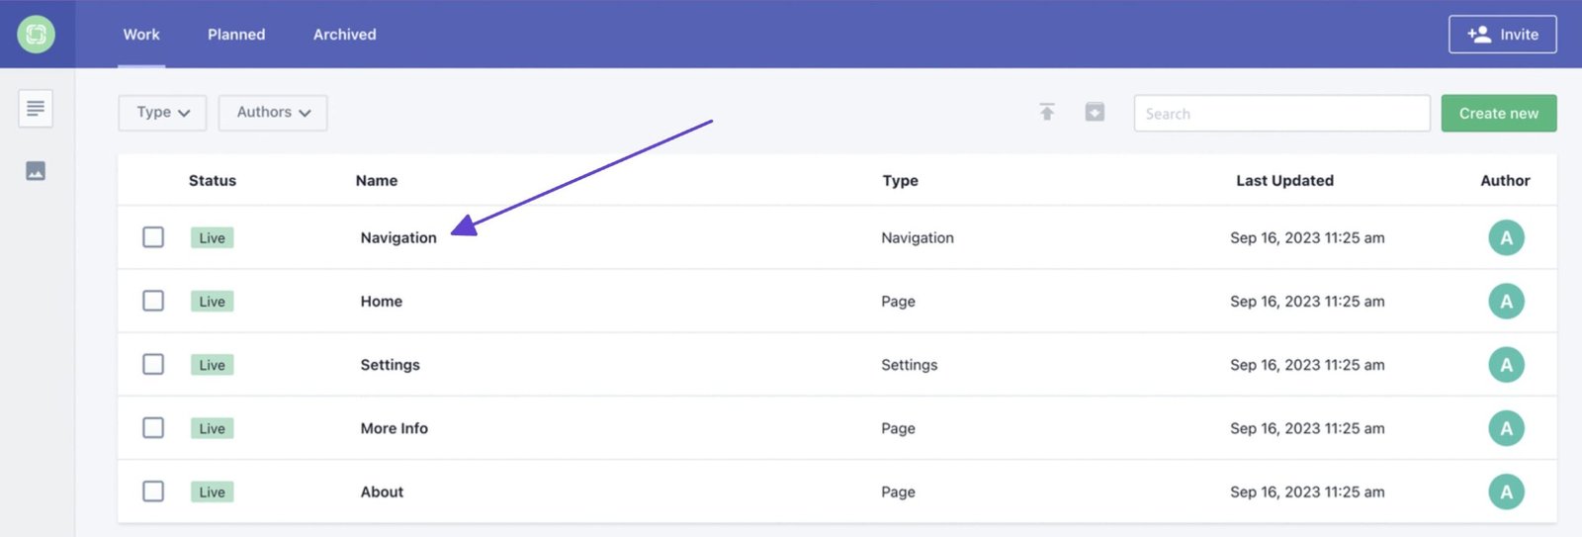Expand the Authors filter dropdown

(273, 113)
